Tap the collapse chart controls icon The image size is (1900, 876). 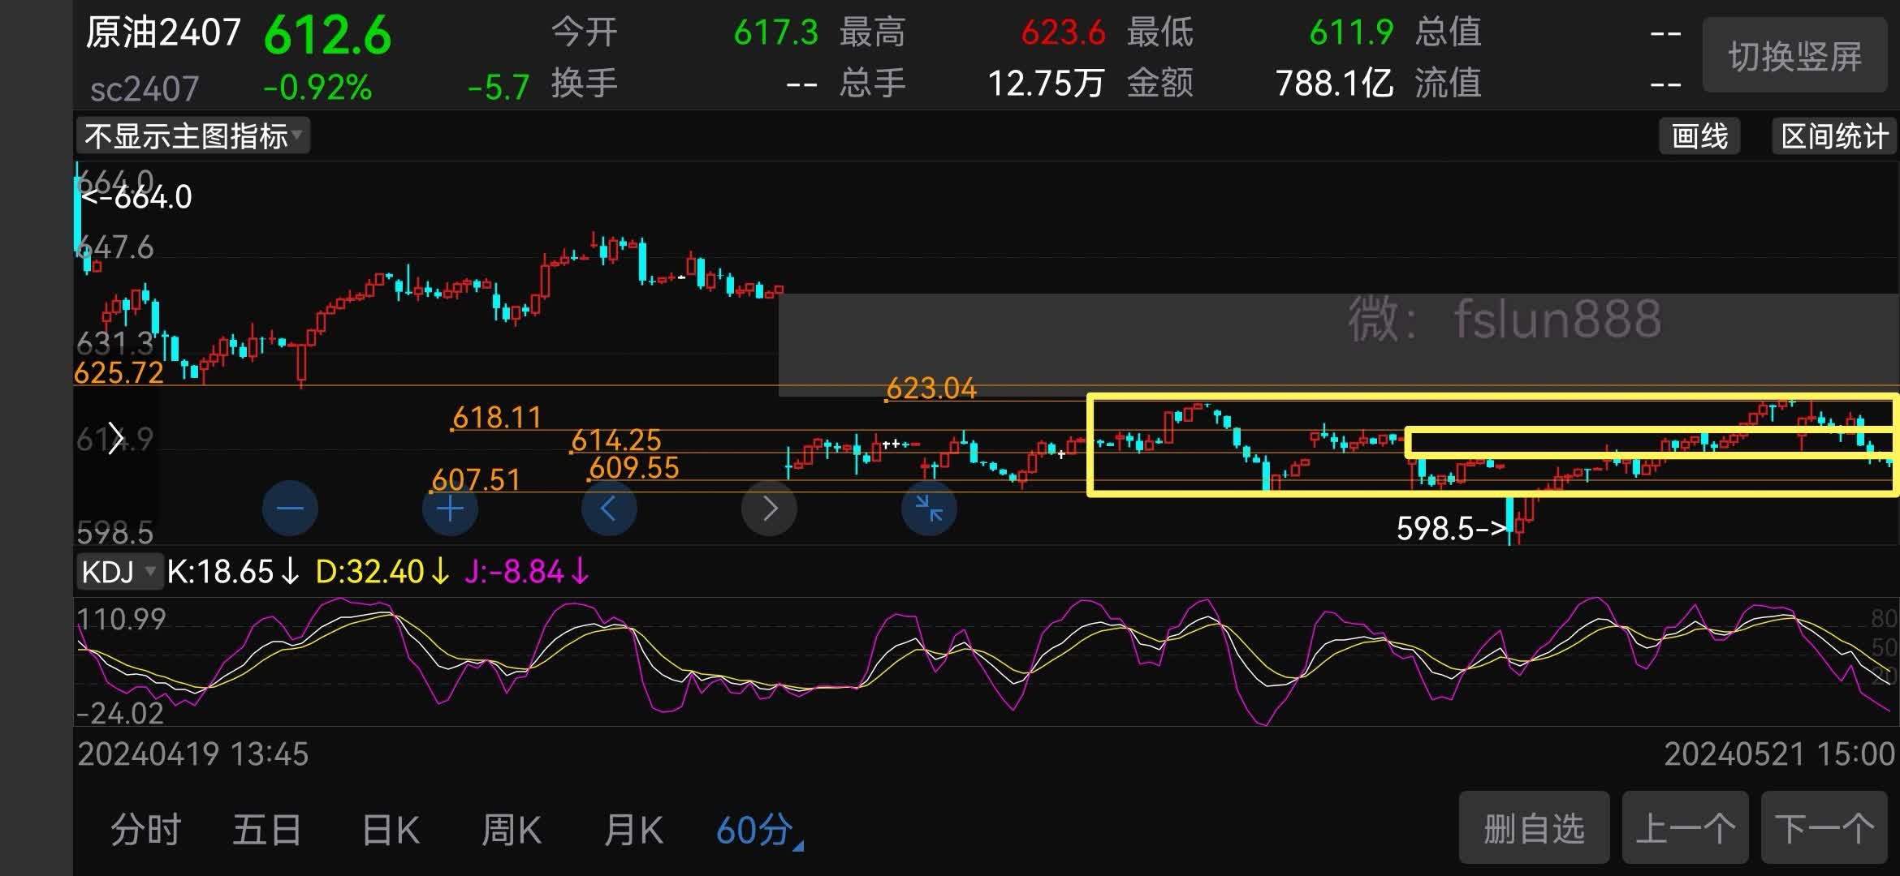929,509
